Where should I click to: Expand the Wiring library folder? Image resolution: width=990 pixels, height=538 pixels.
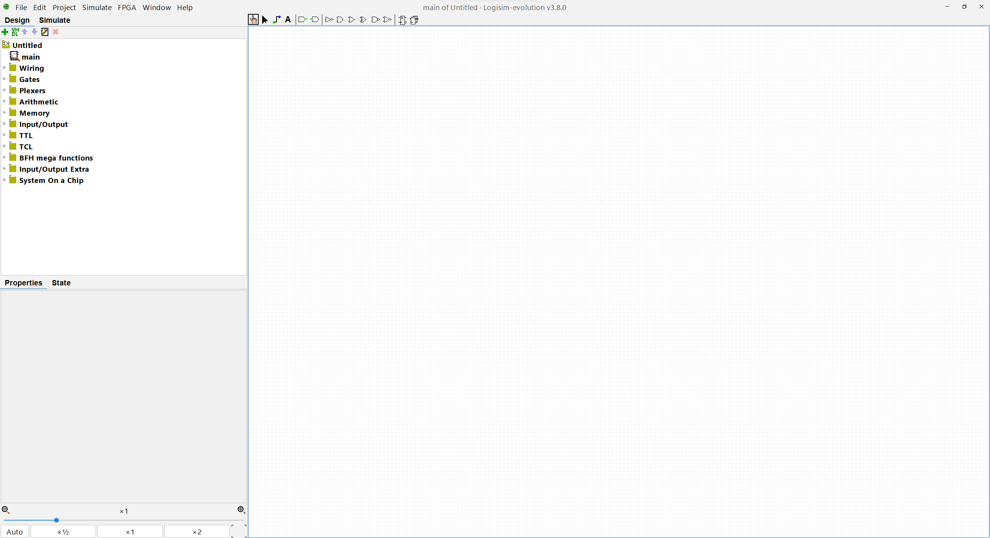click(x=5, y=68)
